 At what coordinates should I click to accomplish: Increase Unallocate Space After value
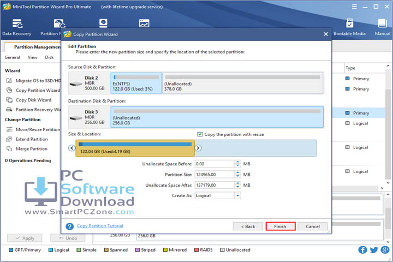tap(237, 183)
